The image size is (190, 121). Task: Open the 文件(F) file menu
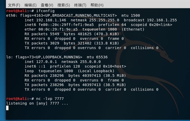[14, 5]
